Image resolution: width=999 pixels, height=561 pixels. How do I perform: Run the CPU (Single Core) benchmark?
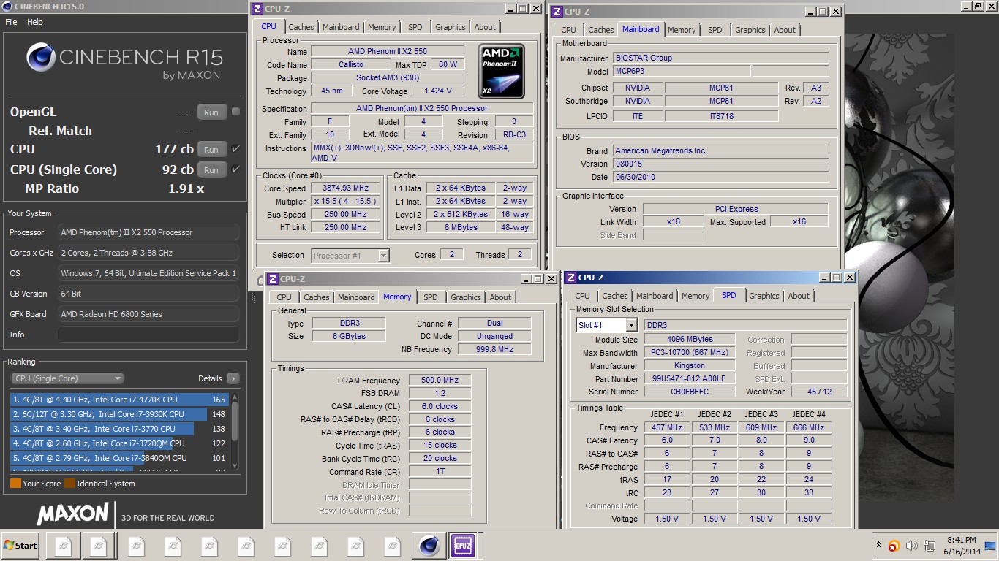[211, 169]
